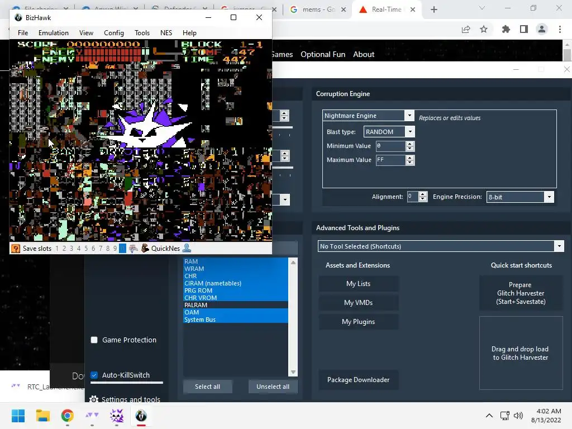
Task: Click the QuickNes core icon
Action: (x=145, y=249)
